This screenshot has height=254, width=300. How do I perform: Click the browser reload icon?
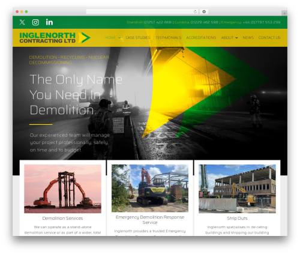[195, 11]
